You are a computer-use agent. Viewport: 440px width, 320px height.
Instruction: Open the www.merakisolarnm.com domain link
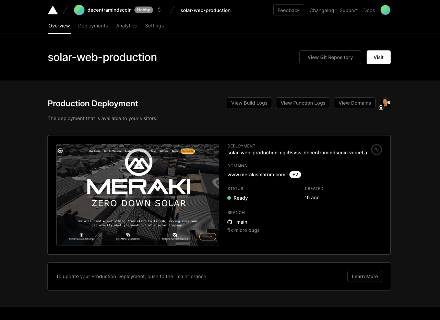(x=256, y=175)
